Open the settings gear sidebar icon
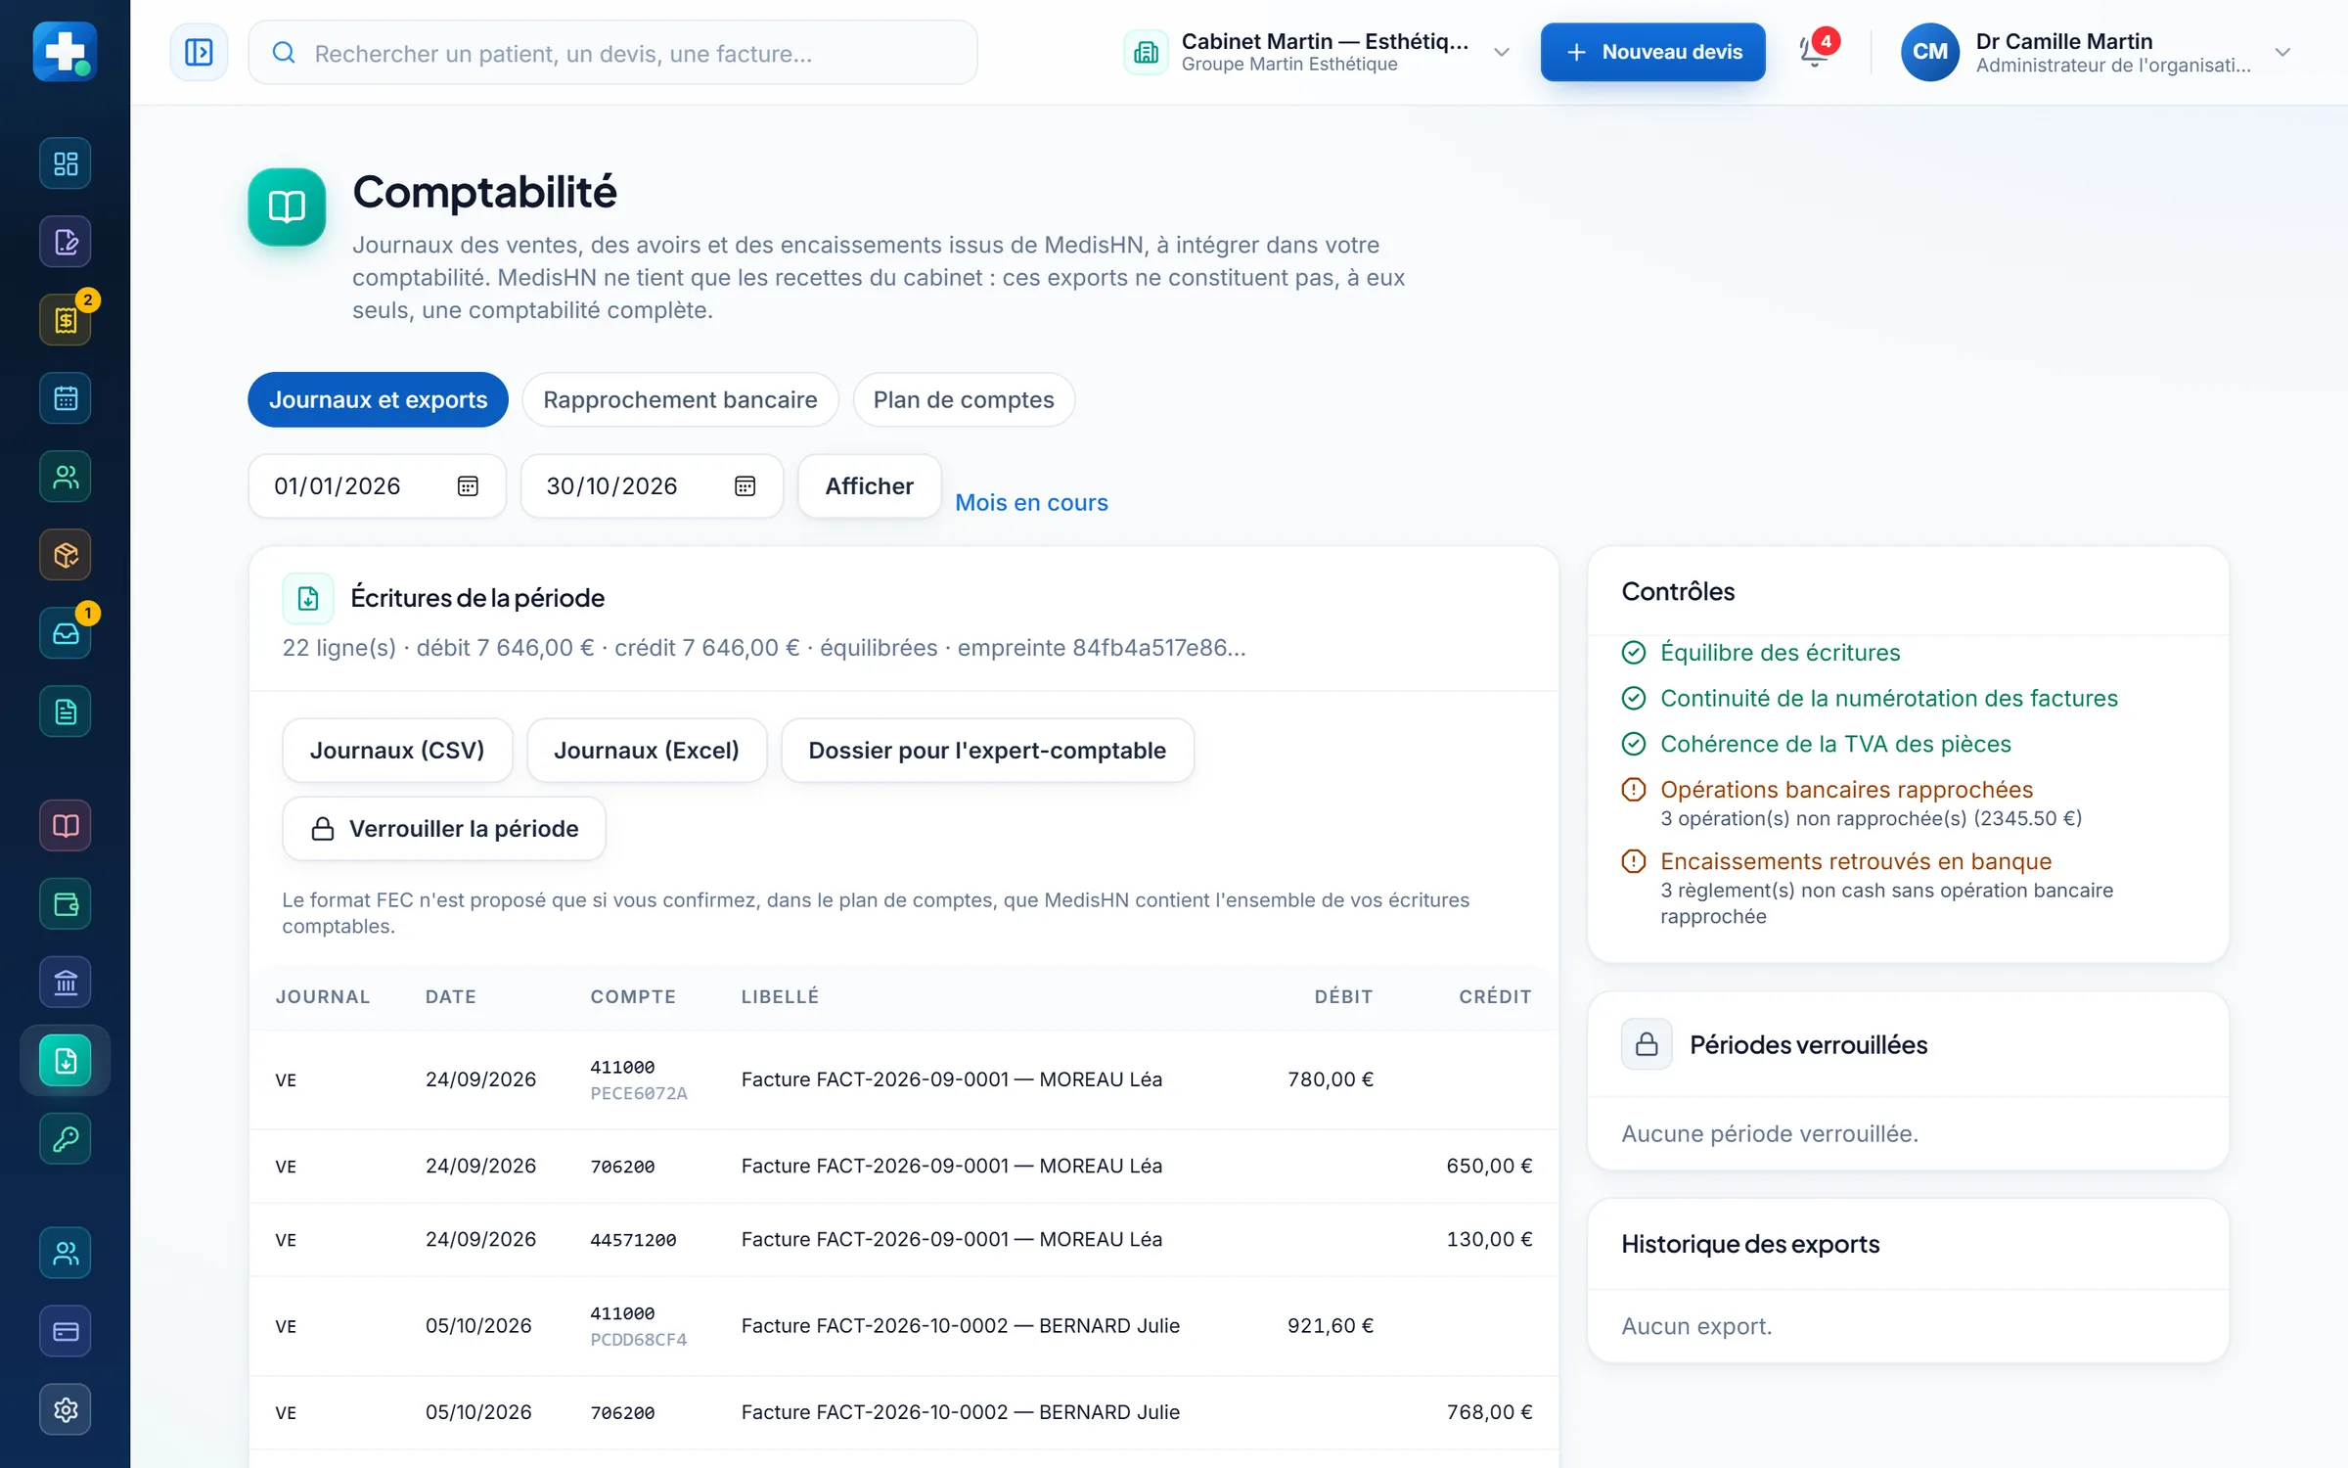The image size is (2348, 1468). (66, 1409)
